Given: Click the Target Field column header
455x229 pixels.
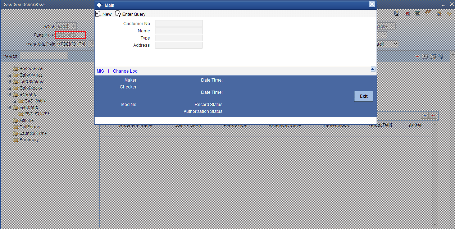Looking at the screenshot, I should (x=380, y=125).
